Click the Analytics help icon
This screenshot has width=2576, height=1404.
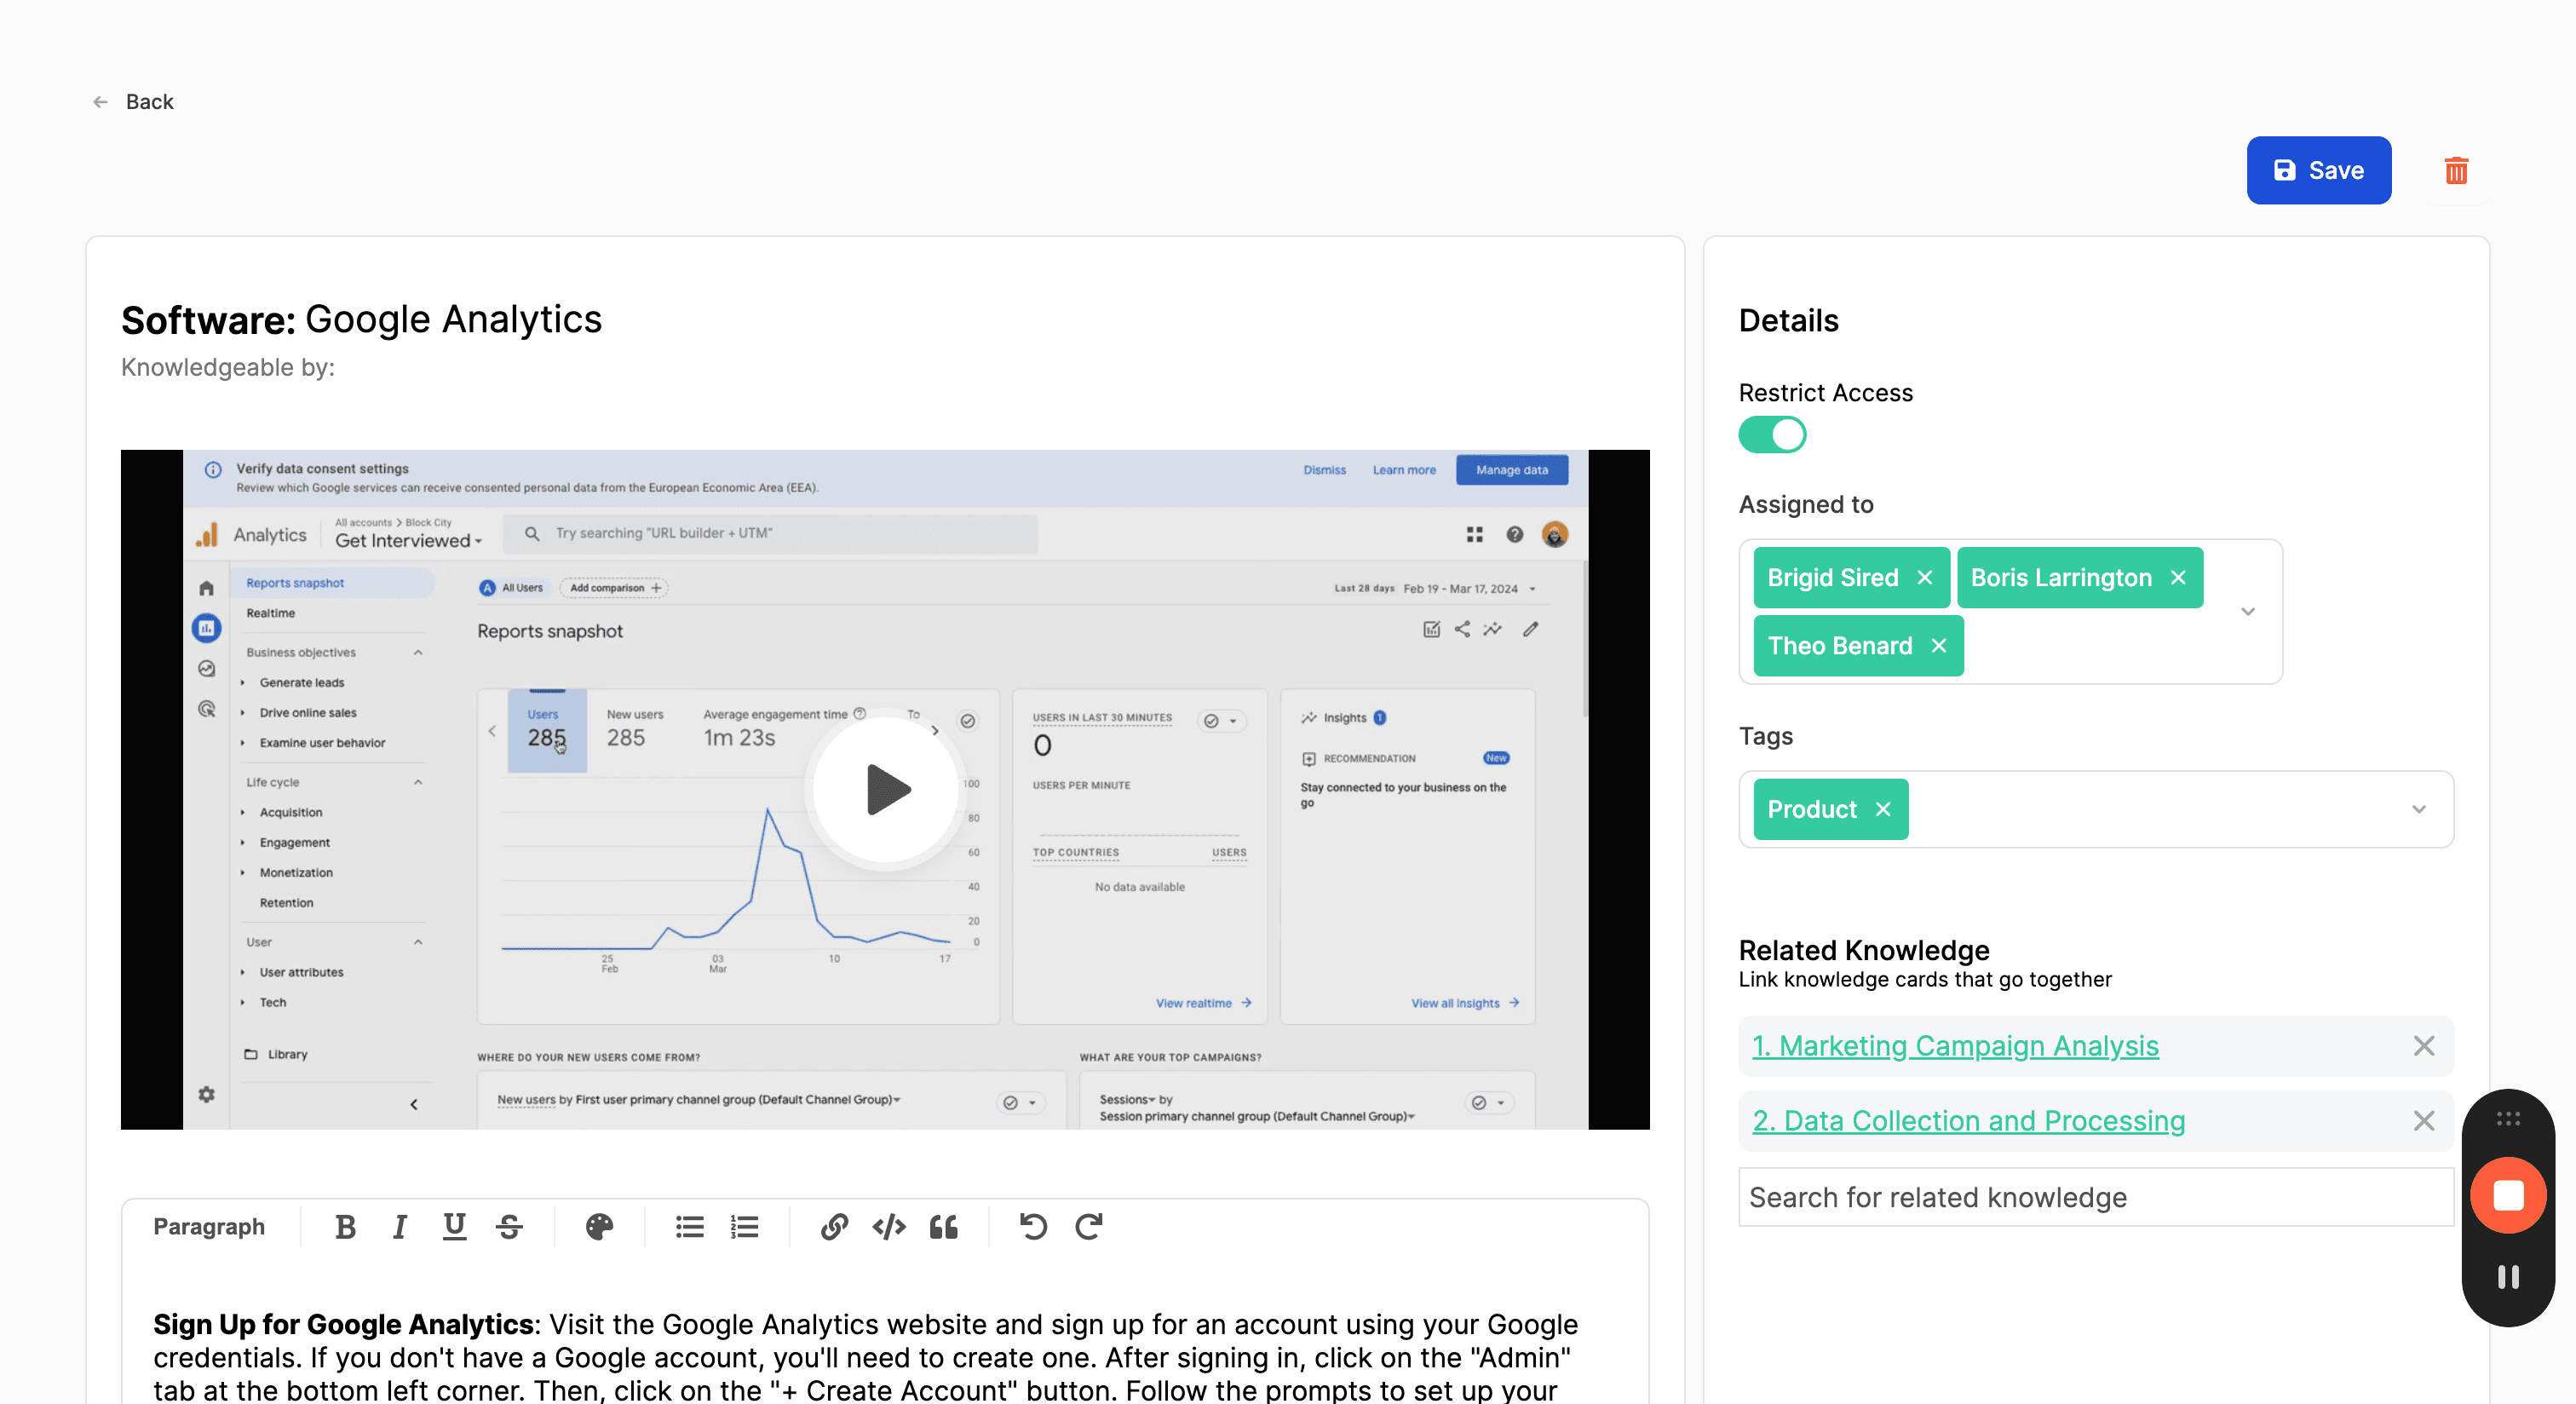point(1515,535)
